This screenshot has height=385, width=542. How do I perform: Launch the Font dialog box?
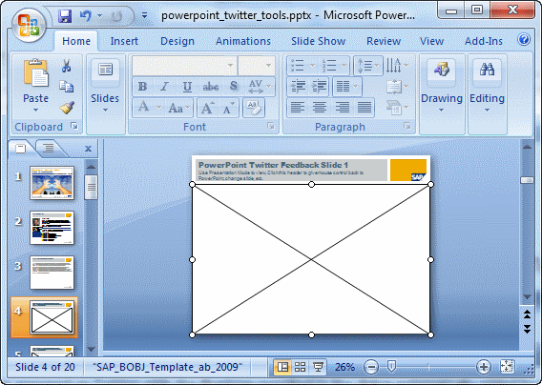271,127
